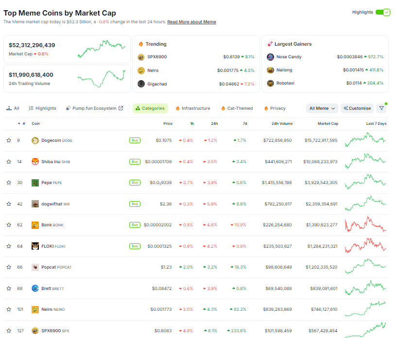The image size is (399, 339).
Task: Sort table by 24h change
Action: coord(214,123)
